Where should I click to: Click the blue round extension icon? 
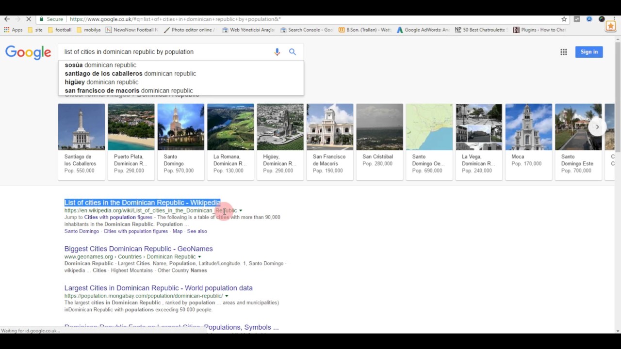click(589, 19)
